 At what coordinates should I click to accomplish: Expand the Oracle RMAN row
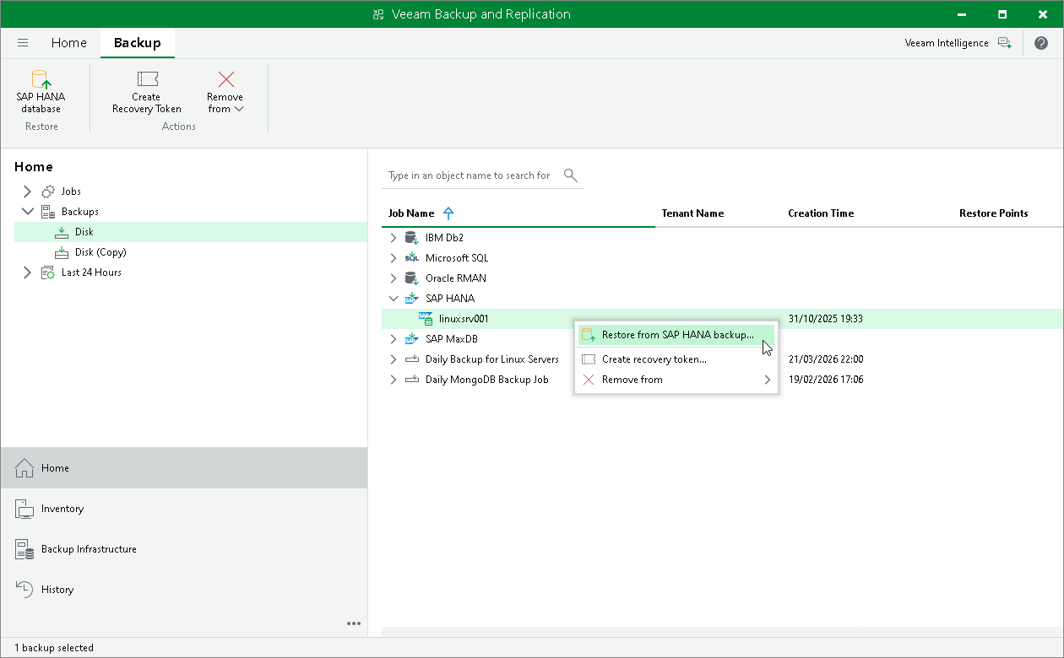(393, 278)
